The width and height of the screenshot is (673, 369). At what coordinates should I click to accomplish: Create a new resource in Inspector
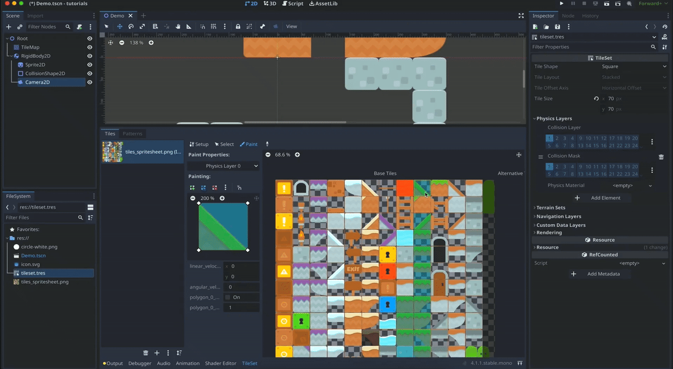point(535,26)
